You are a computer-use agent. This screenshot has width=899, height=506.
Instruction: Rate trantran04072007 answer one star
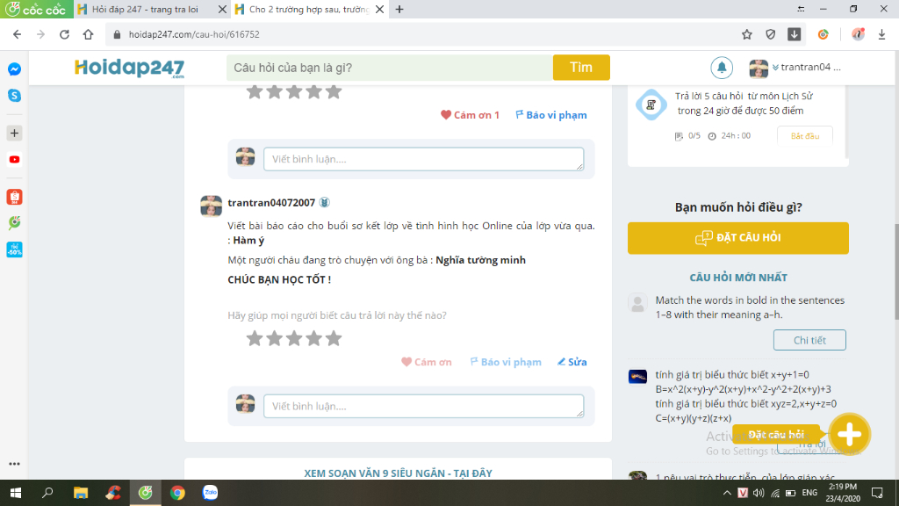coord(255,338)
